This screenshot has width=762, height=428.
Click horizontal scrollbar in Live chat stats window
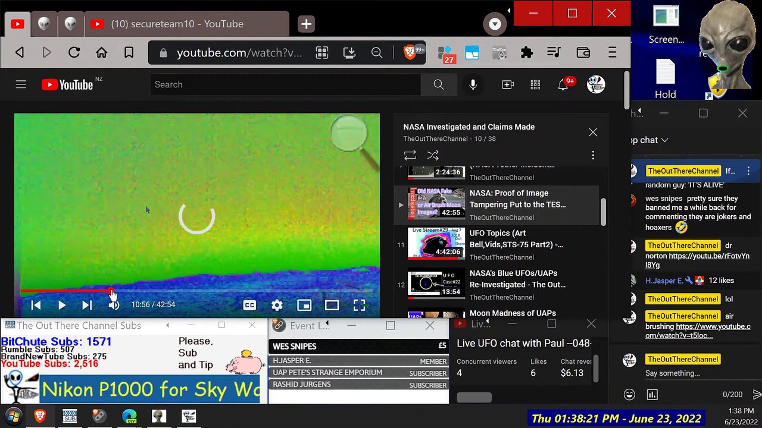point(474,397)
